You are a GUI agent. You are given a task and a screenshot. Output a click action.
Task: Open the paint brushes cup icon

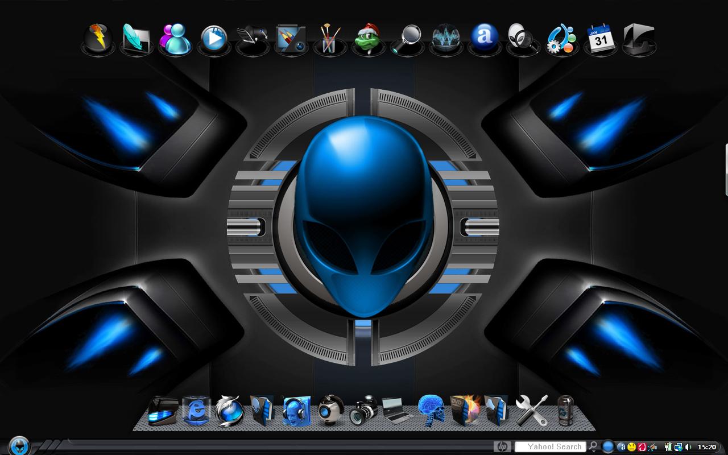point(330,38)
